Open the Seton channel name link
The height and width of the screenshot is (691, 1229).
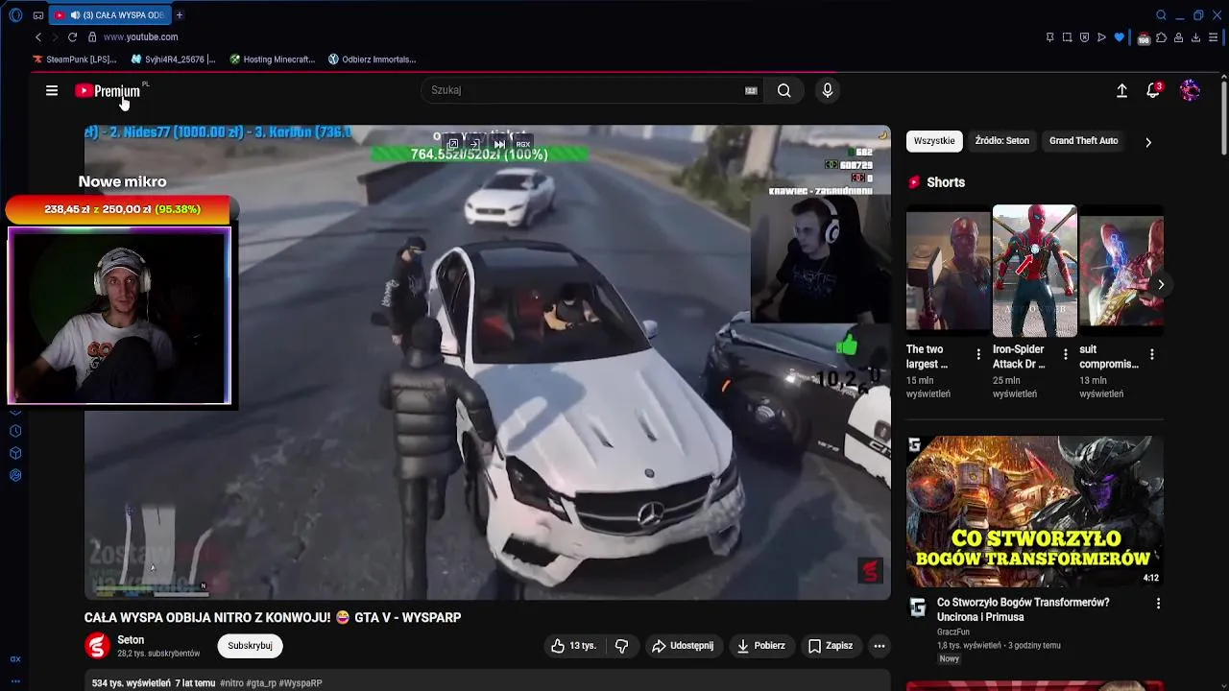pyautogui.click(x=131, y=640)
